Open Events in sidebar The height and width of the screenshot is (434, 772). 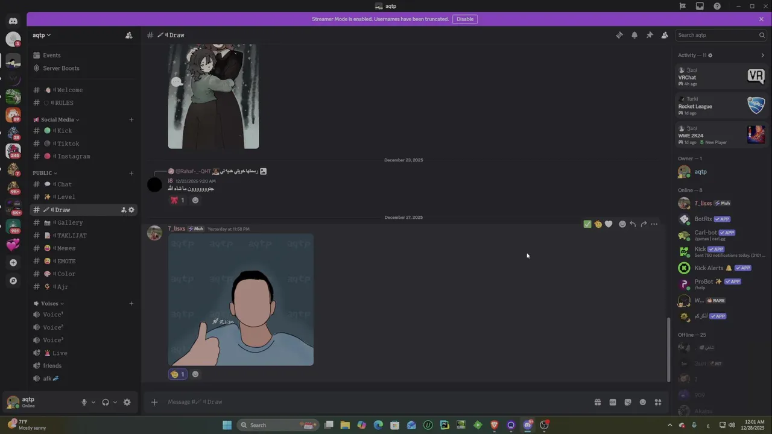(x=84, y=55)
